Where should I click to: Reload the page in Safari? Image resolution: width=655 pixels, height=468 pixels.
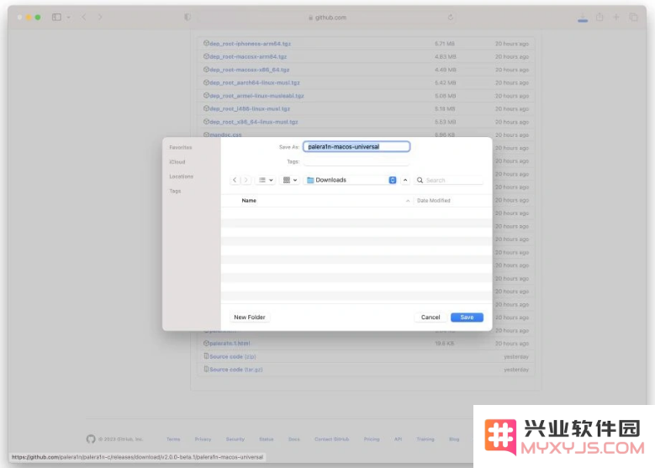tap(451, 17)
